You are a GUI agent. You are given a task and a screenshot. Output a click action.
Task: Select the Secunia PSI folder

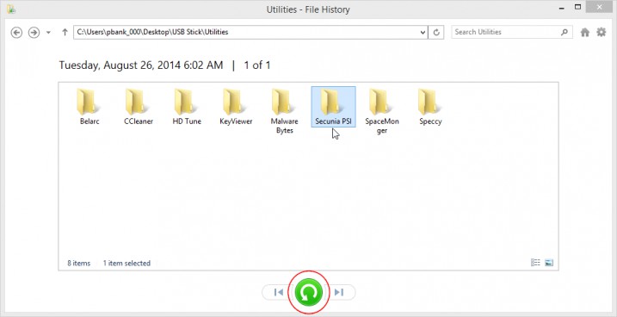tap(333, 107)
